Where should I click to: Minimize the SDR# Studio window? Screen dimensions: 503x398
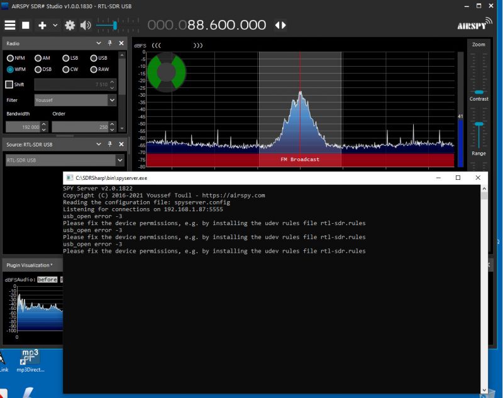[467, 6]
